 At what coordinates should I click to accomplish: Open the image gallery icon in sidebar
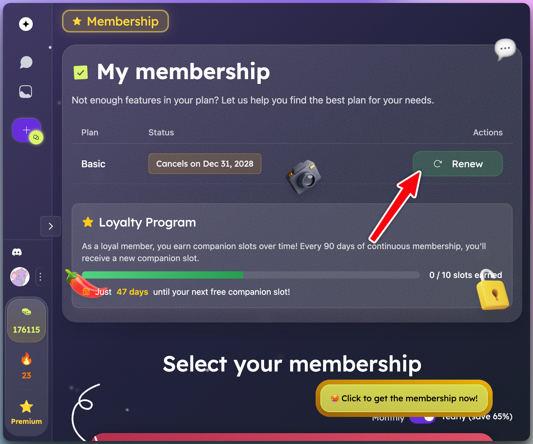[26, 91]
